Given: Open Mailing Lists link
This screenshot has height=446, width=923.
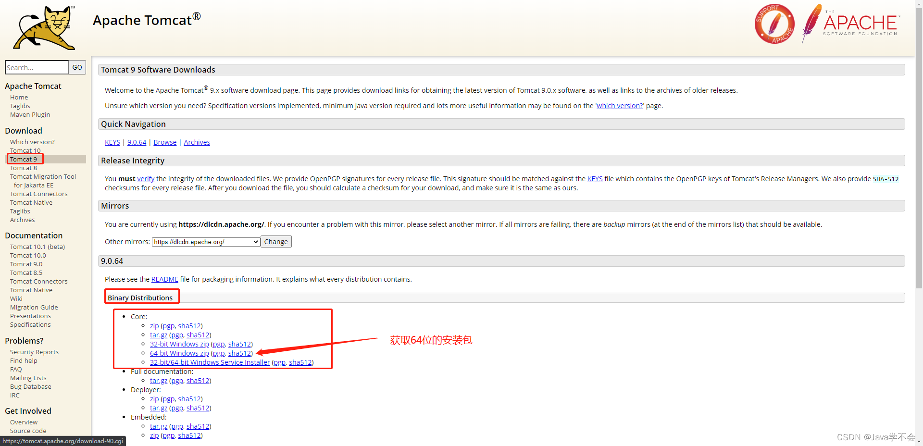Looking at the screenshot, I should [28, 378].
